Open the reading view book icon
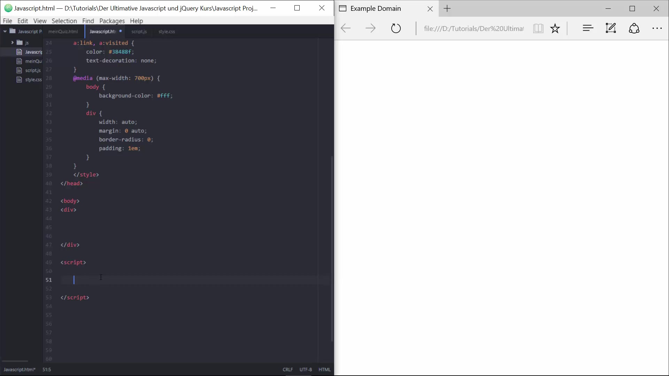669x376 pixels. 538,28
